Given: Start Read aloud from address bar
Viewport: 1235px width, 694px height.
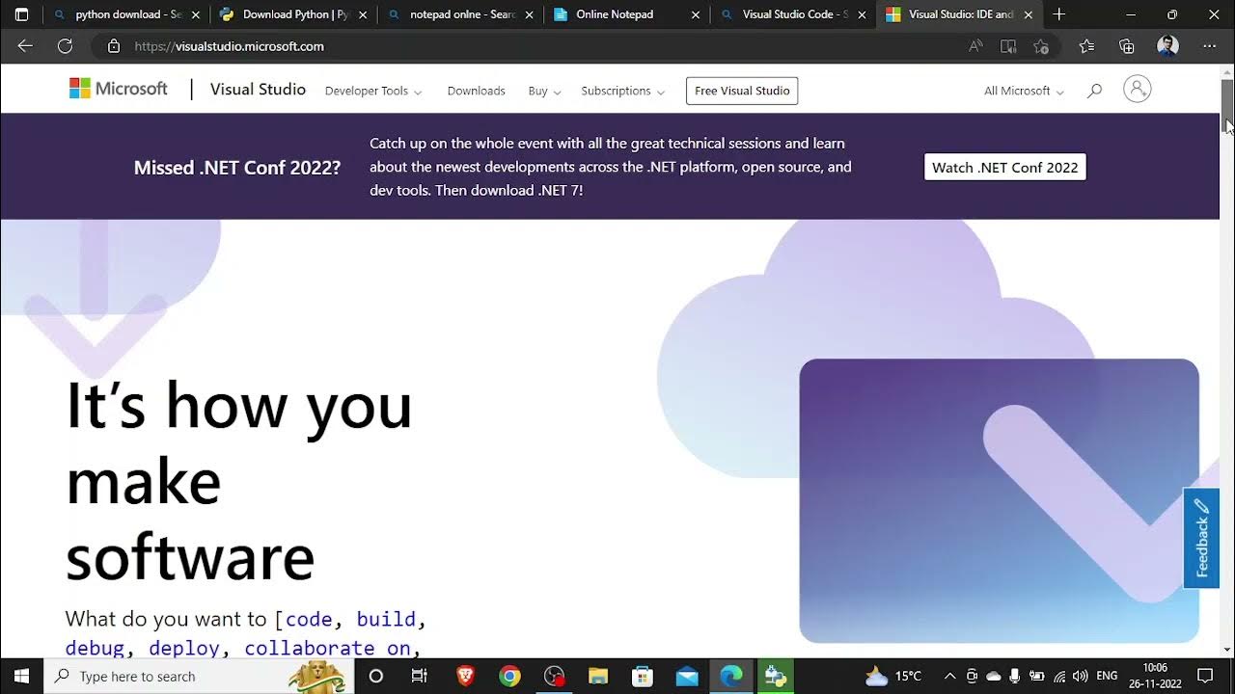Looking at the screenshot, I should pos(975,46).
